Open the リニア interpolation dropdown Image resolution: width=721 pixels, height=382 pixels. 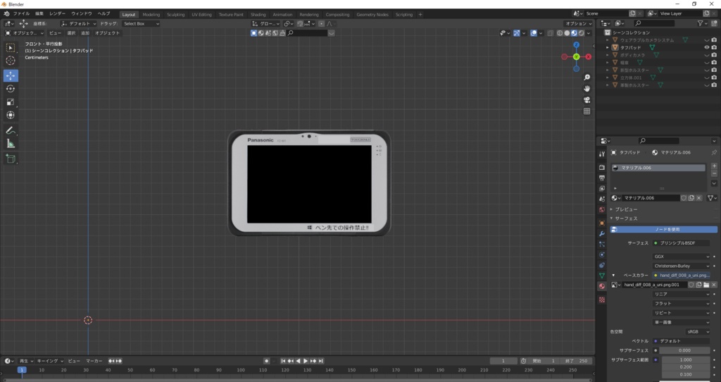[x=681, y=294]
